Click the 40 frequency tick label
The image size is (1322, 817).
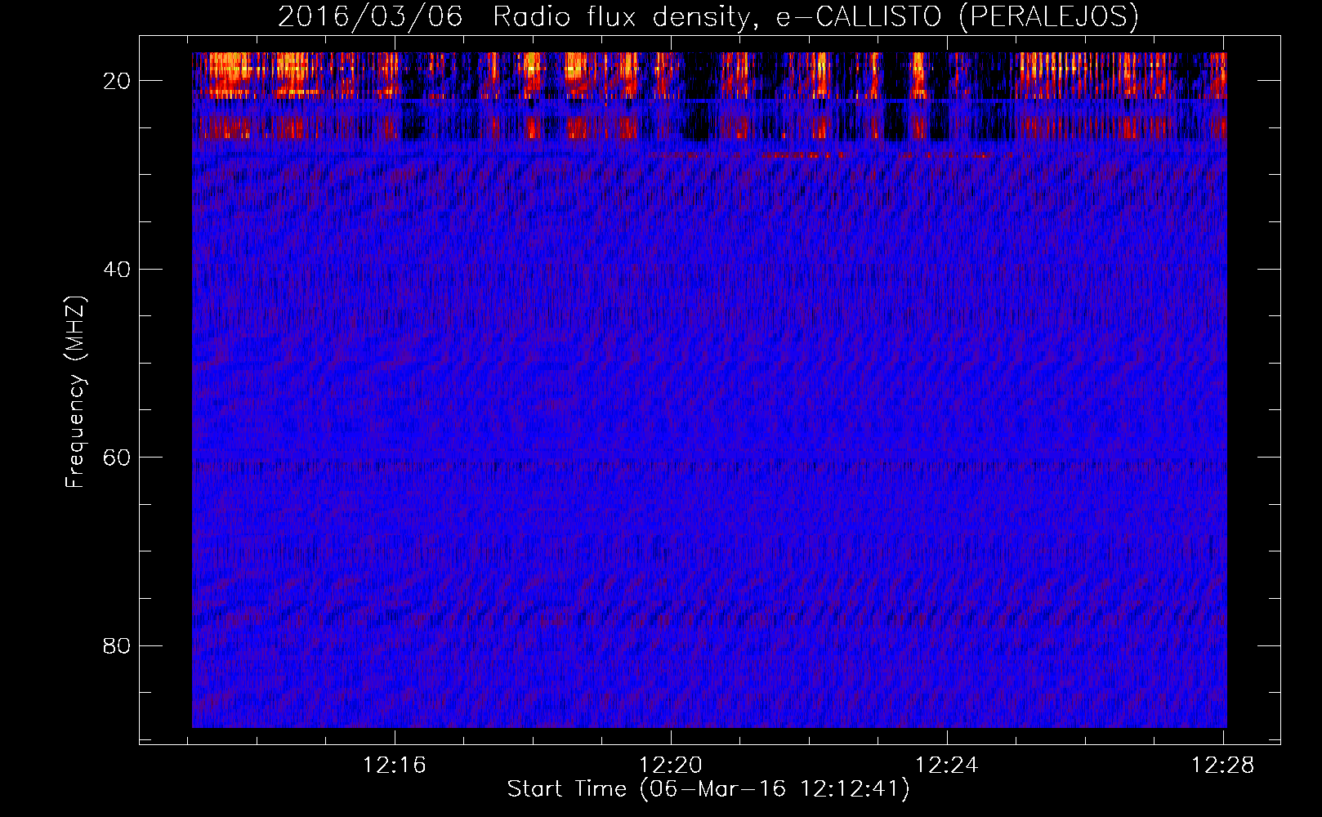(x=118, y=269)
